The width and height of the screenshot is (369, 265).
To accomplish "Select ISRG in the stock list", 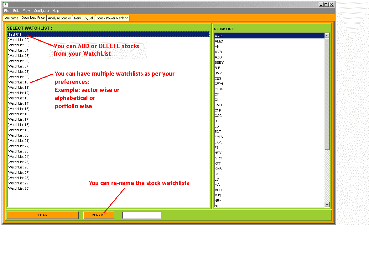I will [269, 158].
